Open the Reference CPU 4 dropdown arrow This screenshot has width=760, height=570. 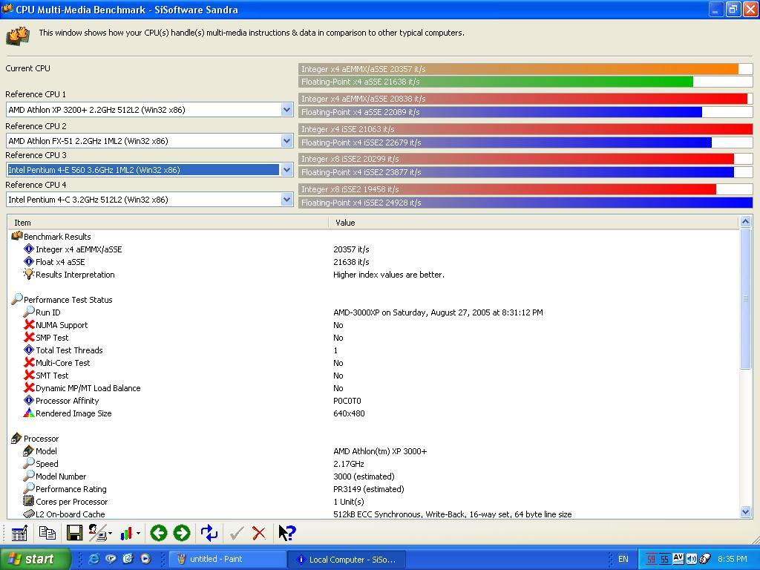coord(286,199)
